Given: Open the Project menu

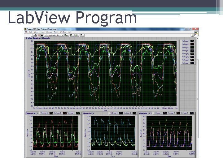Looking at the screenshot, I should tap(42, 32).
